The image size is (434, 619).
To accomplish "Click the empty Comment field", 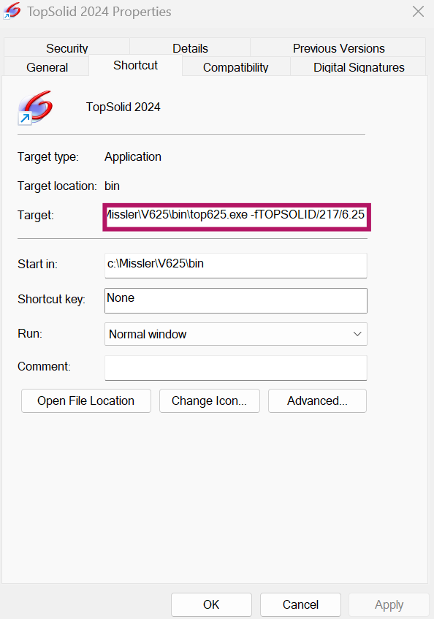I will click(x=236, y=368).
